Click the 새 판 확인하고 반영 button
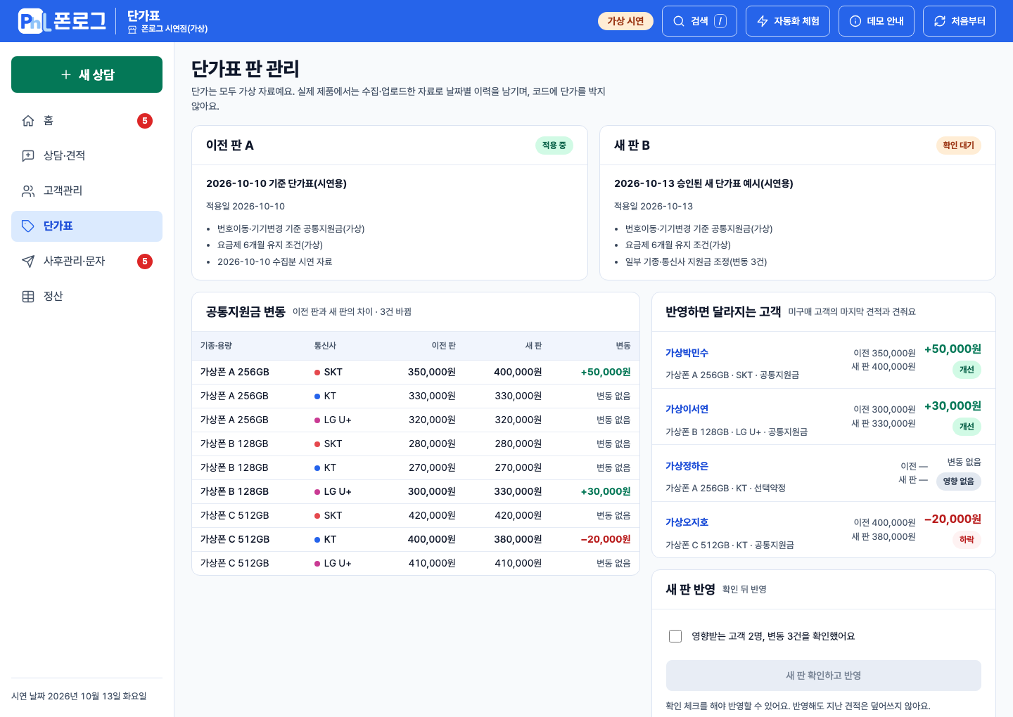The image size is (1013, 717). click(824, 676)
